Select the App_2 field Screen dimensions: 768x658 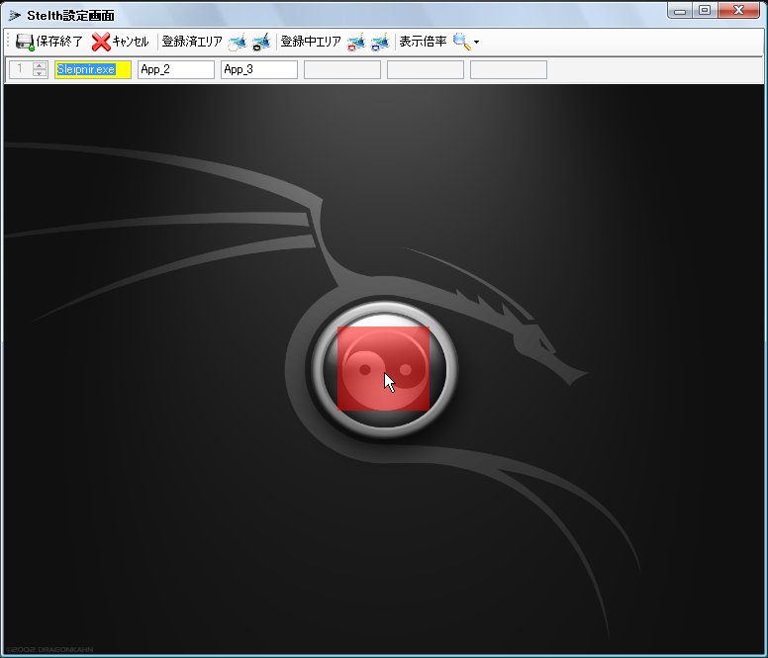(176, 69)
